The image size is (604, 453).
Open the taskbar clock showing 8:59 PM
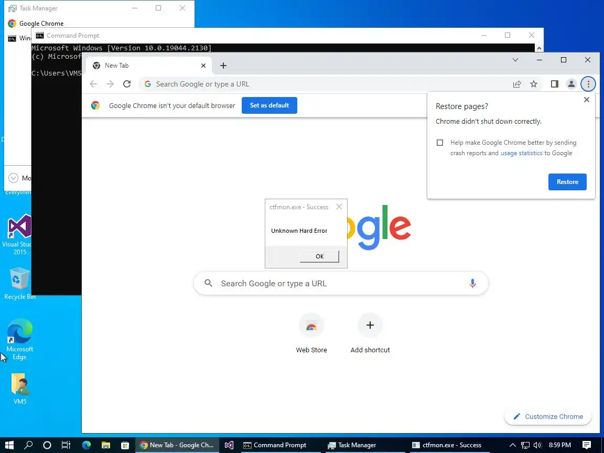[560, 445]
